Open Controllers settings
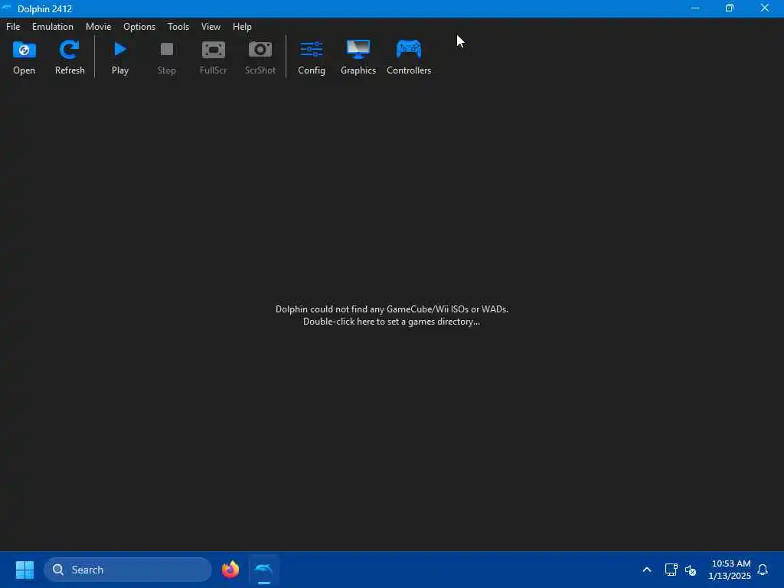The image size is (784, 588). point(409,57)
